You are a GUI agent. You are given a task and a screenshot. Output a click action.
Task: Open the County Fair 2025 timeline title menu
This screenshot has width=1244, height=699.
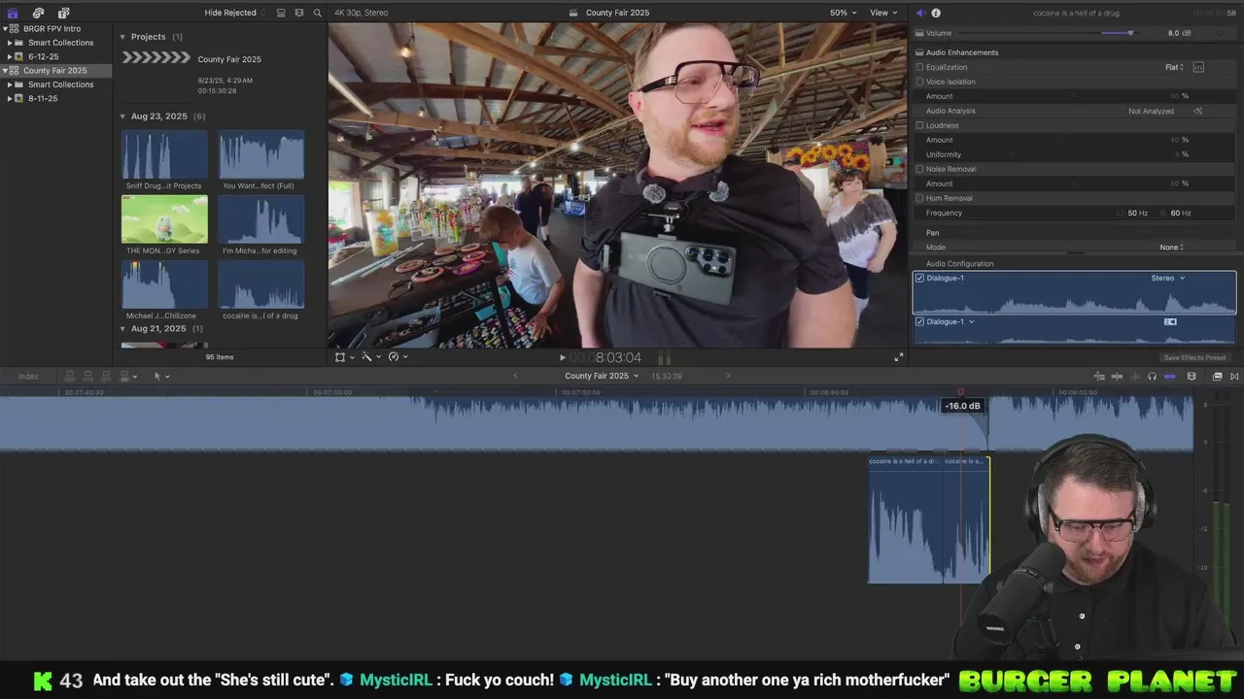(602, 376)
